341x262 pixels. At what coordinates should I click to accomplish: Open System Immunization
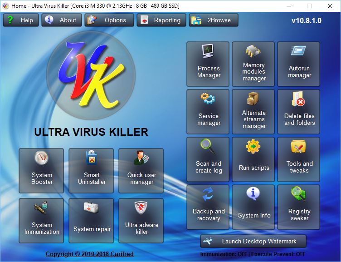(x=41, y=221)
